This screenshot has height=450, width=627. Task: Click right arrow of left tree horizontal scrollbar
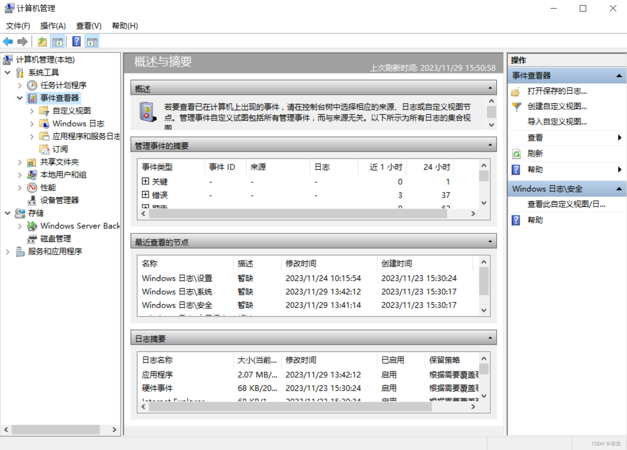pos(114,430)
